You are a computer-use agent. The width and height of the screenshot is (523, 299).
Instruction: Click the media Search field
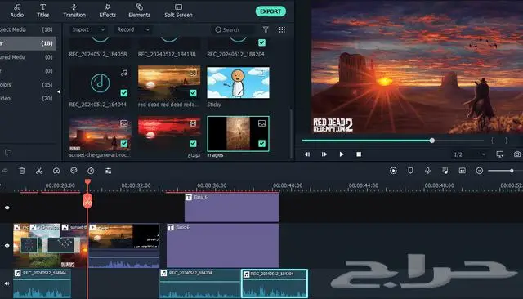(234, 29)
